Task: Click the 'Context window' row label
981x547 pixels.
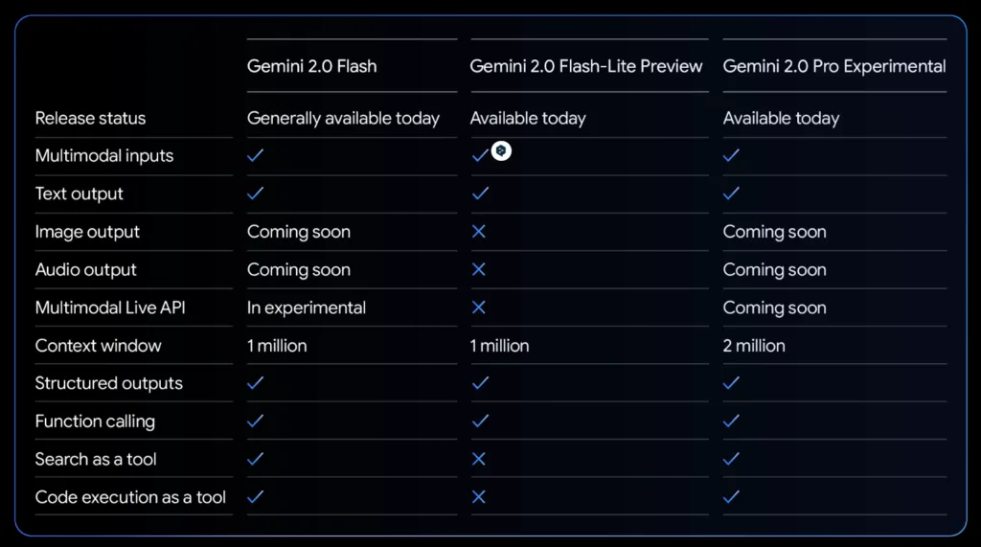Action: (x=99, y=346)
